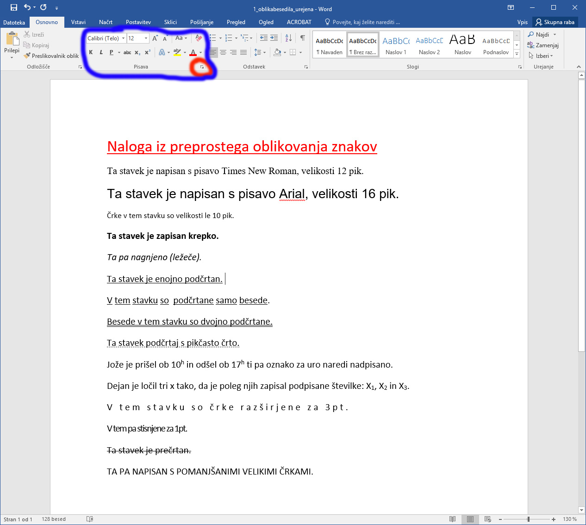Switch to the Načrt tab
Viewport: 586px width, 525px height.
pos(106,22)
